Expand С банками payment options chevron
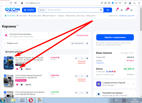Image resolution: width=142 pixels, height=103 pixels. coord(117,72)
